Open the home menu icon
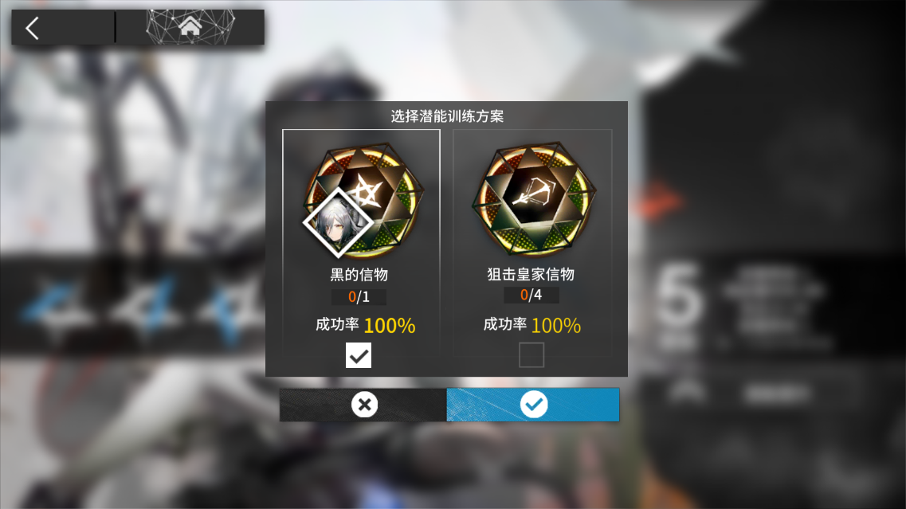The height and width of the screenshot is (509, 906). 190,26
